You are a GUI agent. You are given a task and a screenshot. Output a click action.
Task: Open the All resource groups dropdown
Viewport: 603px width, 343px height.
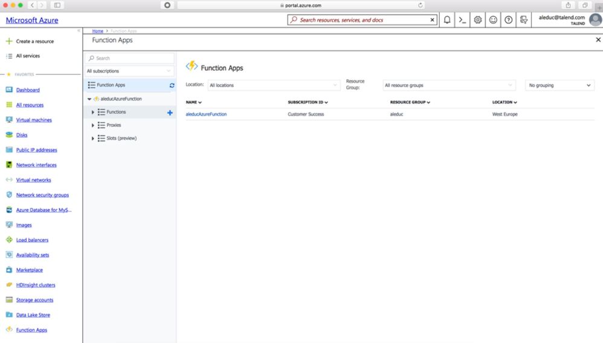pyautogui.click(x=449, y=85)
